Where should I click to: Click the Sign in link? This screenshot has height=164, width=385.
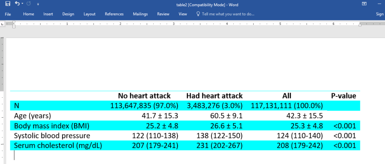click(x=380, y=14)
